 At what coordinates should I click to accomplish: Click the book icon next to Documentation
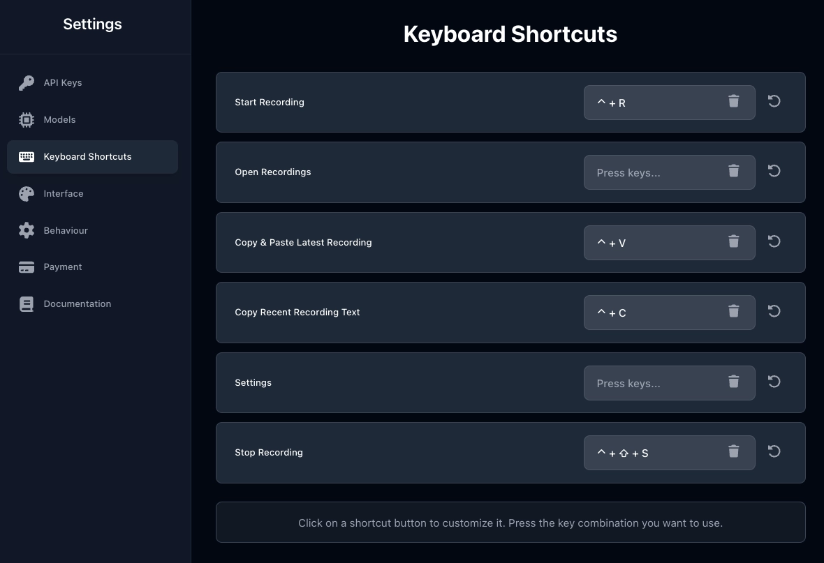coord(27,303)
